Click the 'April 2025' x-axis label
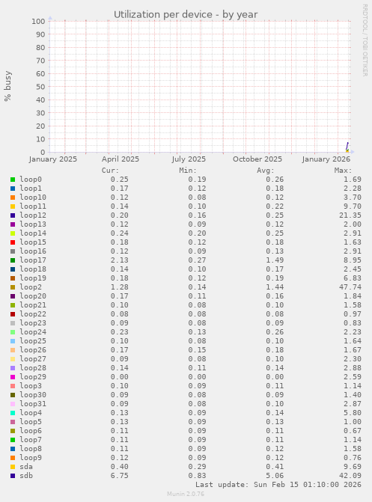 pyautogui.click(x=121, y=159)
